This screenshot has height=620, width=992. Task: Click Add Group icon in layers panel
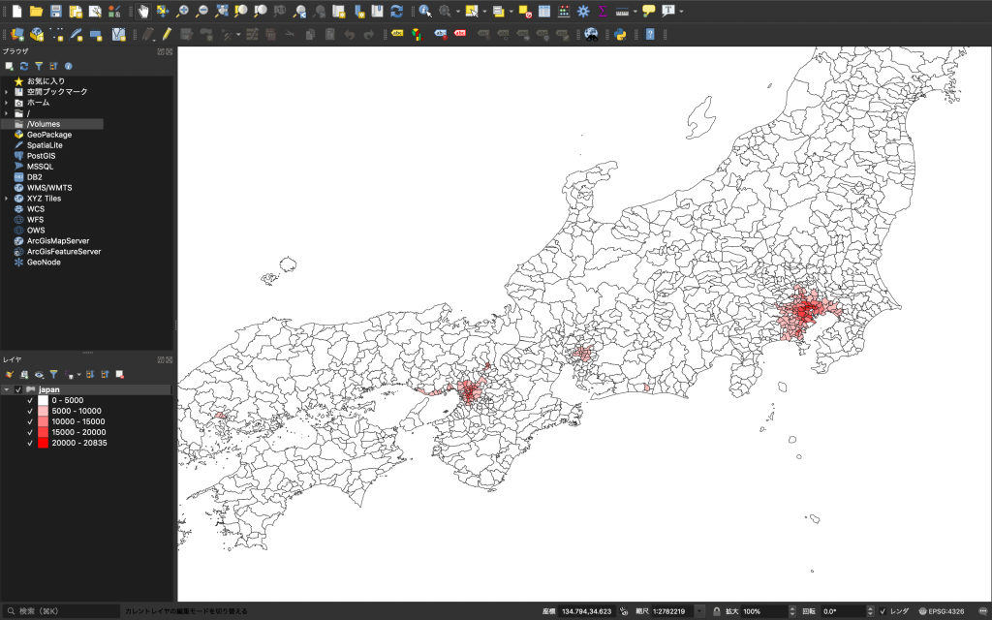tap(24, 375)
